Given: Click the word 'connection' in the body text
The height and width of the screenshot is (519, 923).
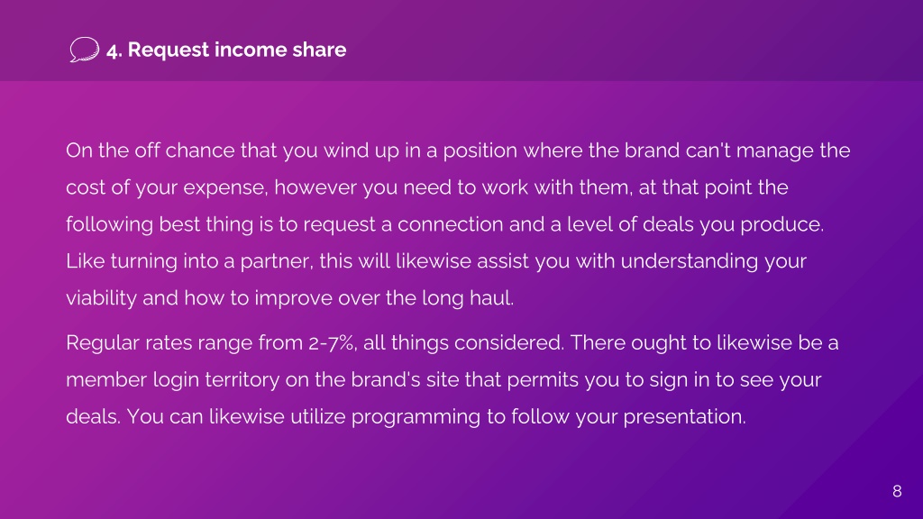Looking at the screenshot, I should tap(451, 224).
